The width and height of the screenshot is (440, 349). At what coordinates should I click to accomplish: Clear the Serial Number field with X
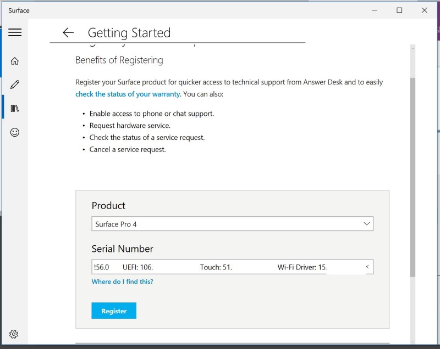pos(367,267)
